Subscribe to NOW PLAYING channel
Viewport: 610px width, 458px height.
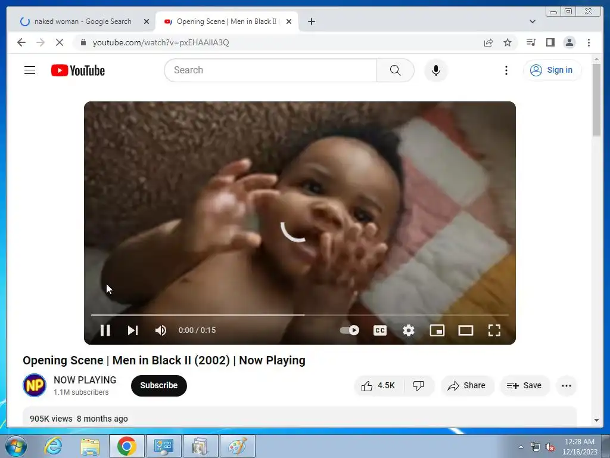(158, 386)
